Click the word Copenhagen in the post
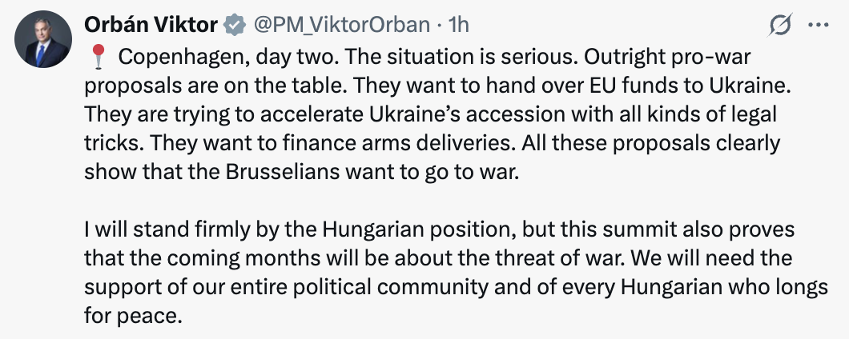This screenshot has width=849, height=339. [x=172, y=58]
